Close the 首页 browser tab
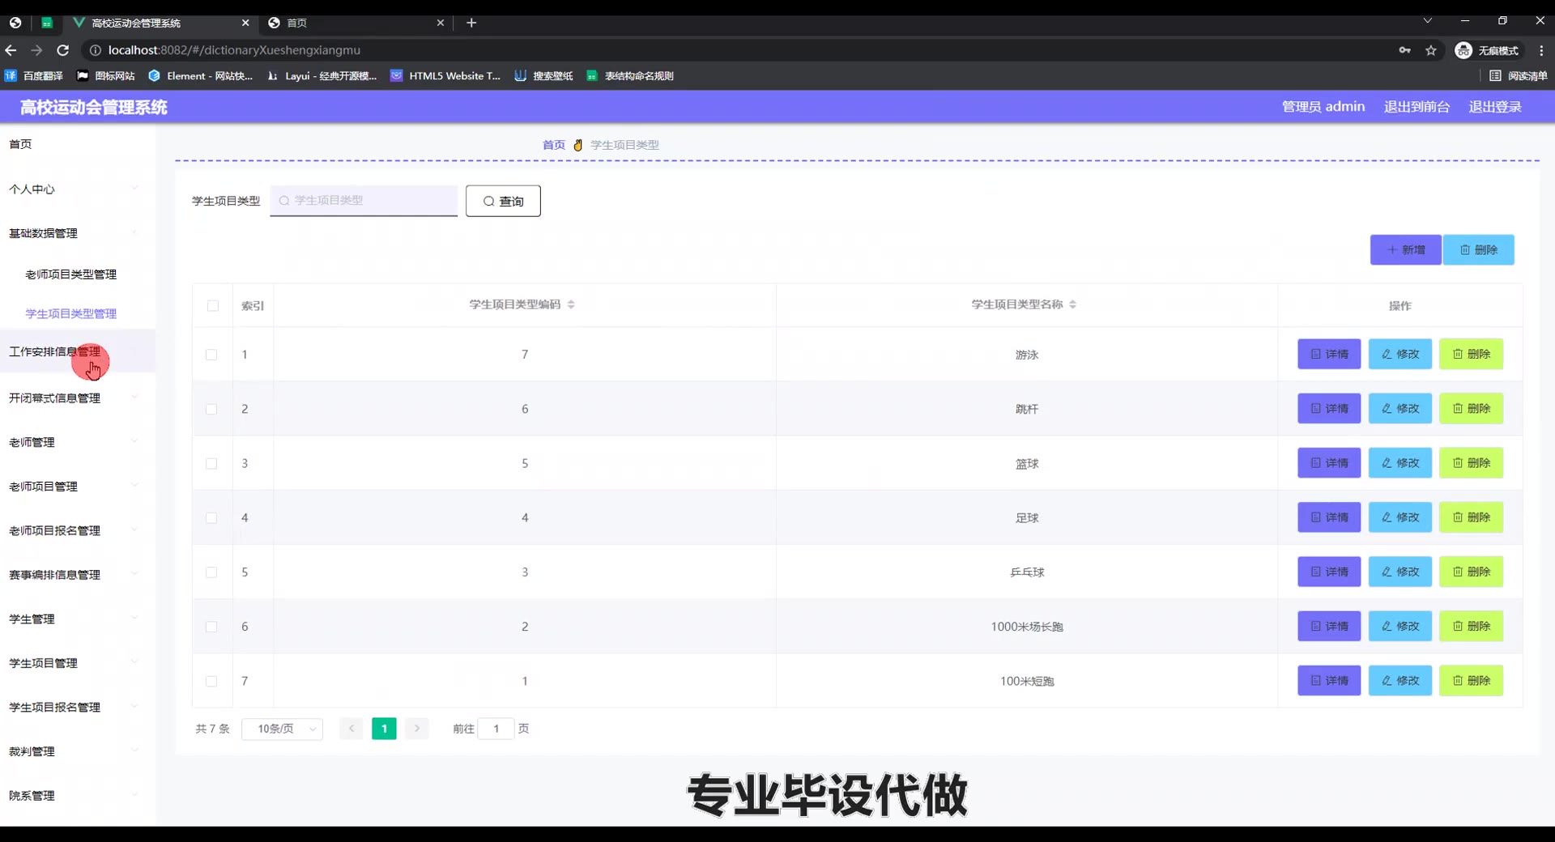The height and width of the screenshot is (842, 1555). coord(441,23)
